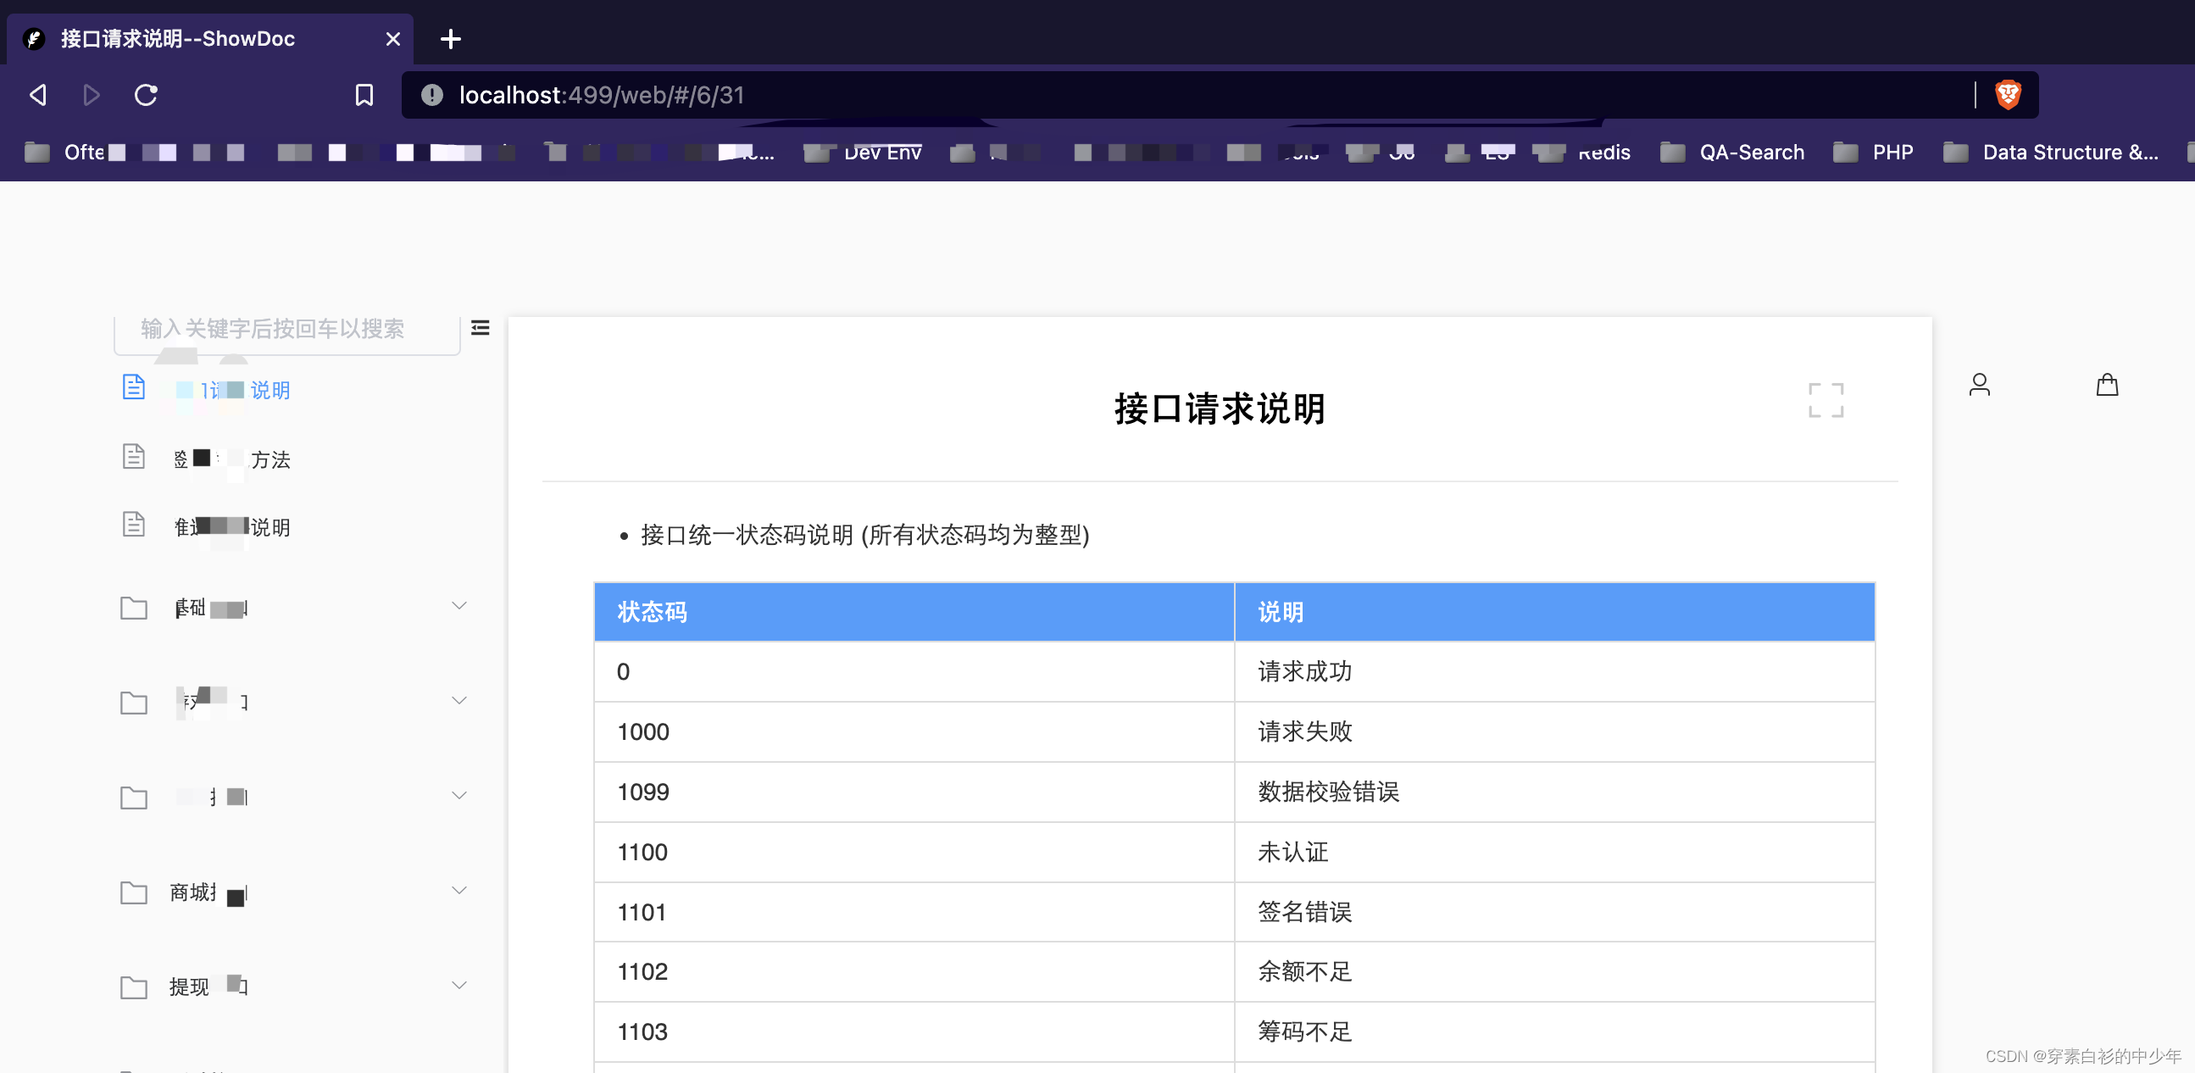Bookmark this page via the bookmark icon
This screenshot has width=2195, height=1073.
click(364, 95)
